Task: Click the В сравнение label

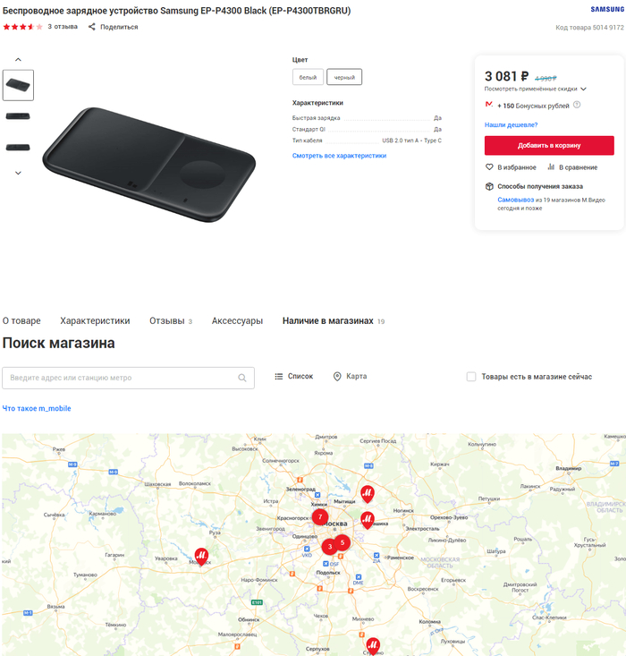Action: [579, 167]
